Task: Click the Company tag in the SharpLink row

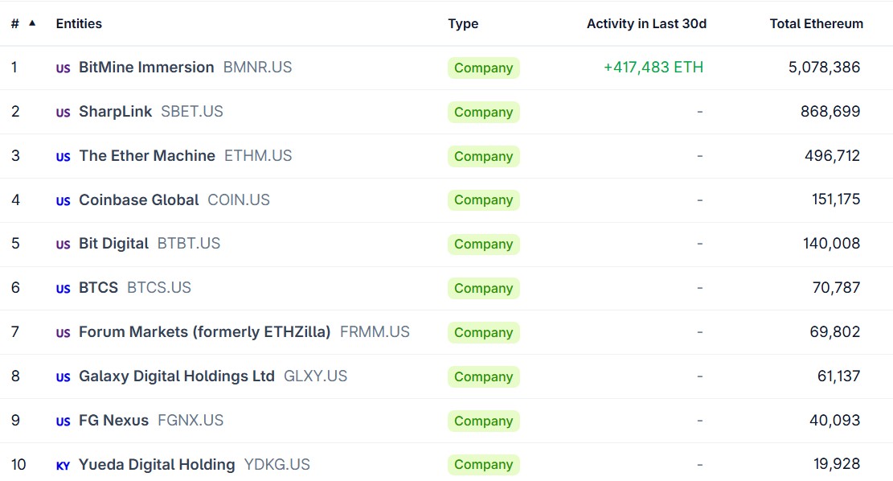Action: [483, 112]
